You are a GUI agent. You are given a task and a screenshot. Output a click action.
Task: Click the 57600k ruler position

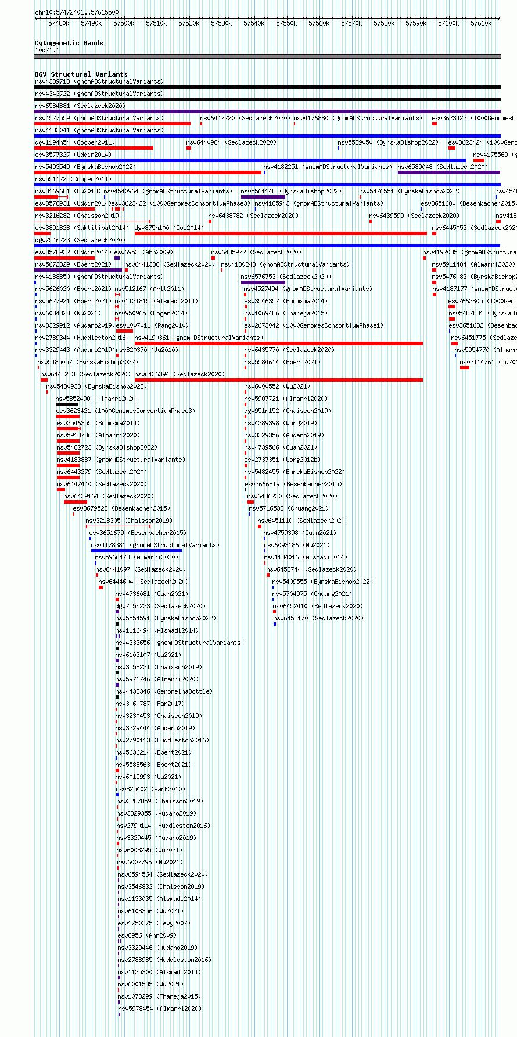point(448,23)
